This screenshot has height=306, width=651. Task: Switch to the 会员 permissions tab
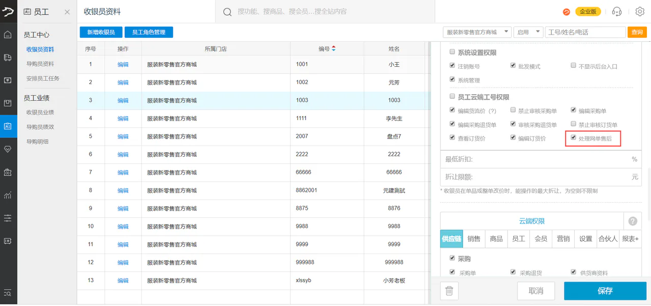[541, 238]
